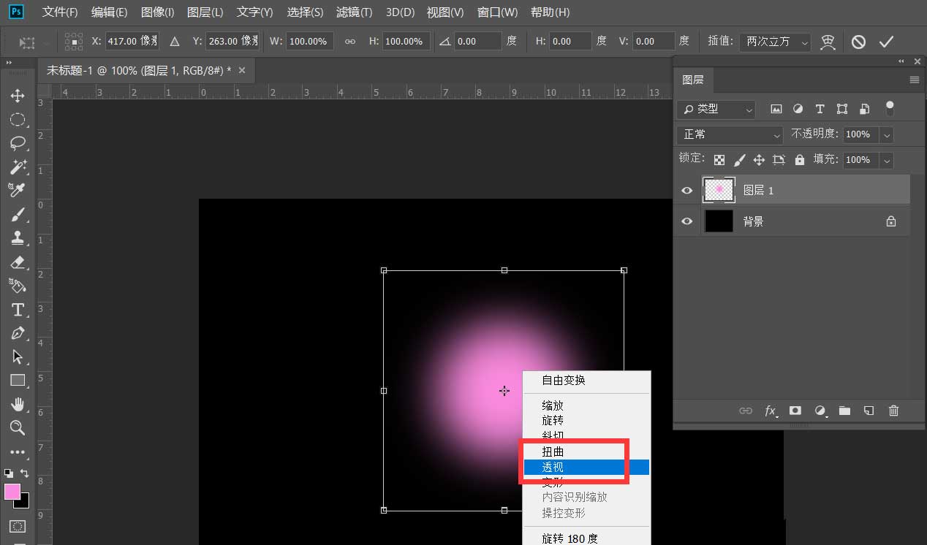Select the Horizontal Type tool

[x=18, y=310]
